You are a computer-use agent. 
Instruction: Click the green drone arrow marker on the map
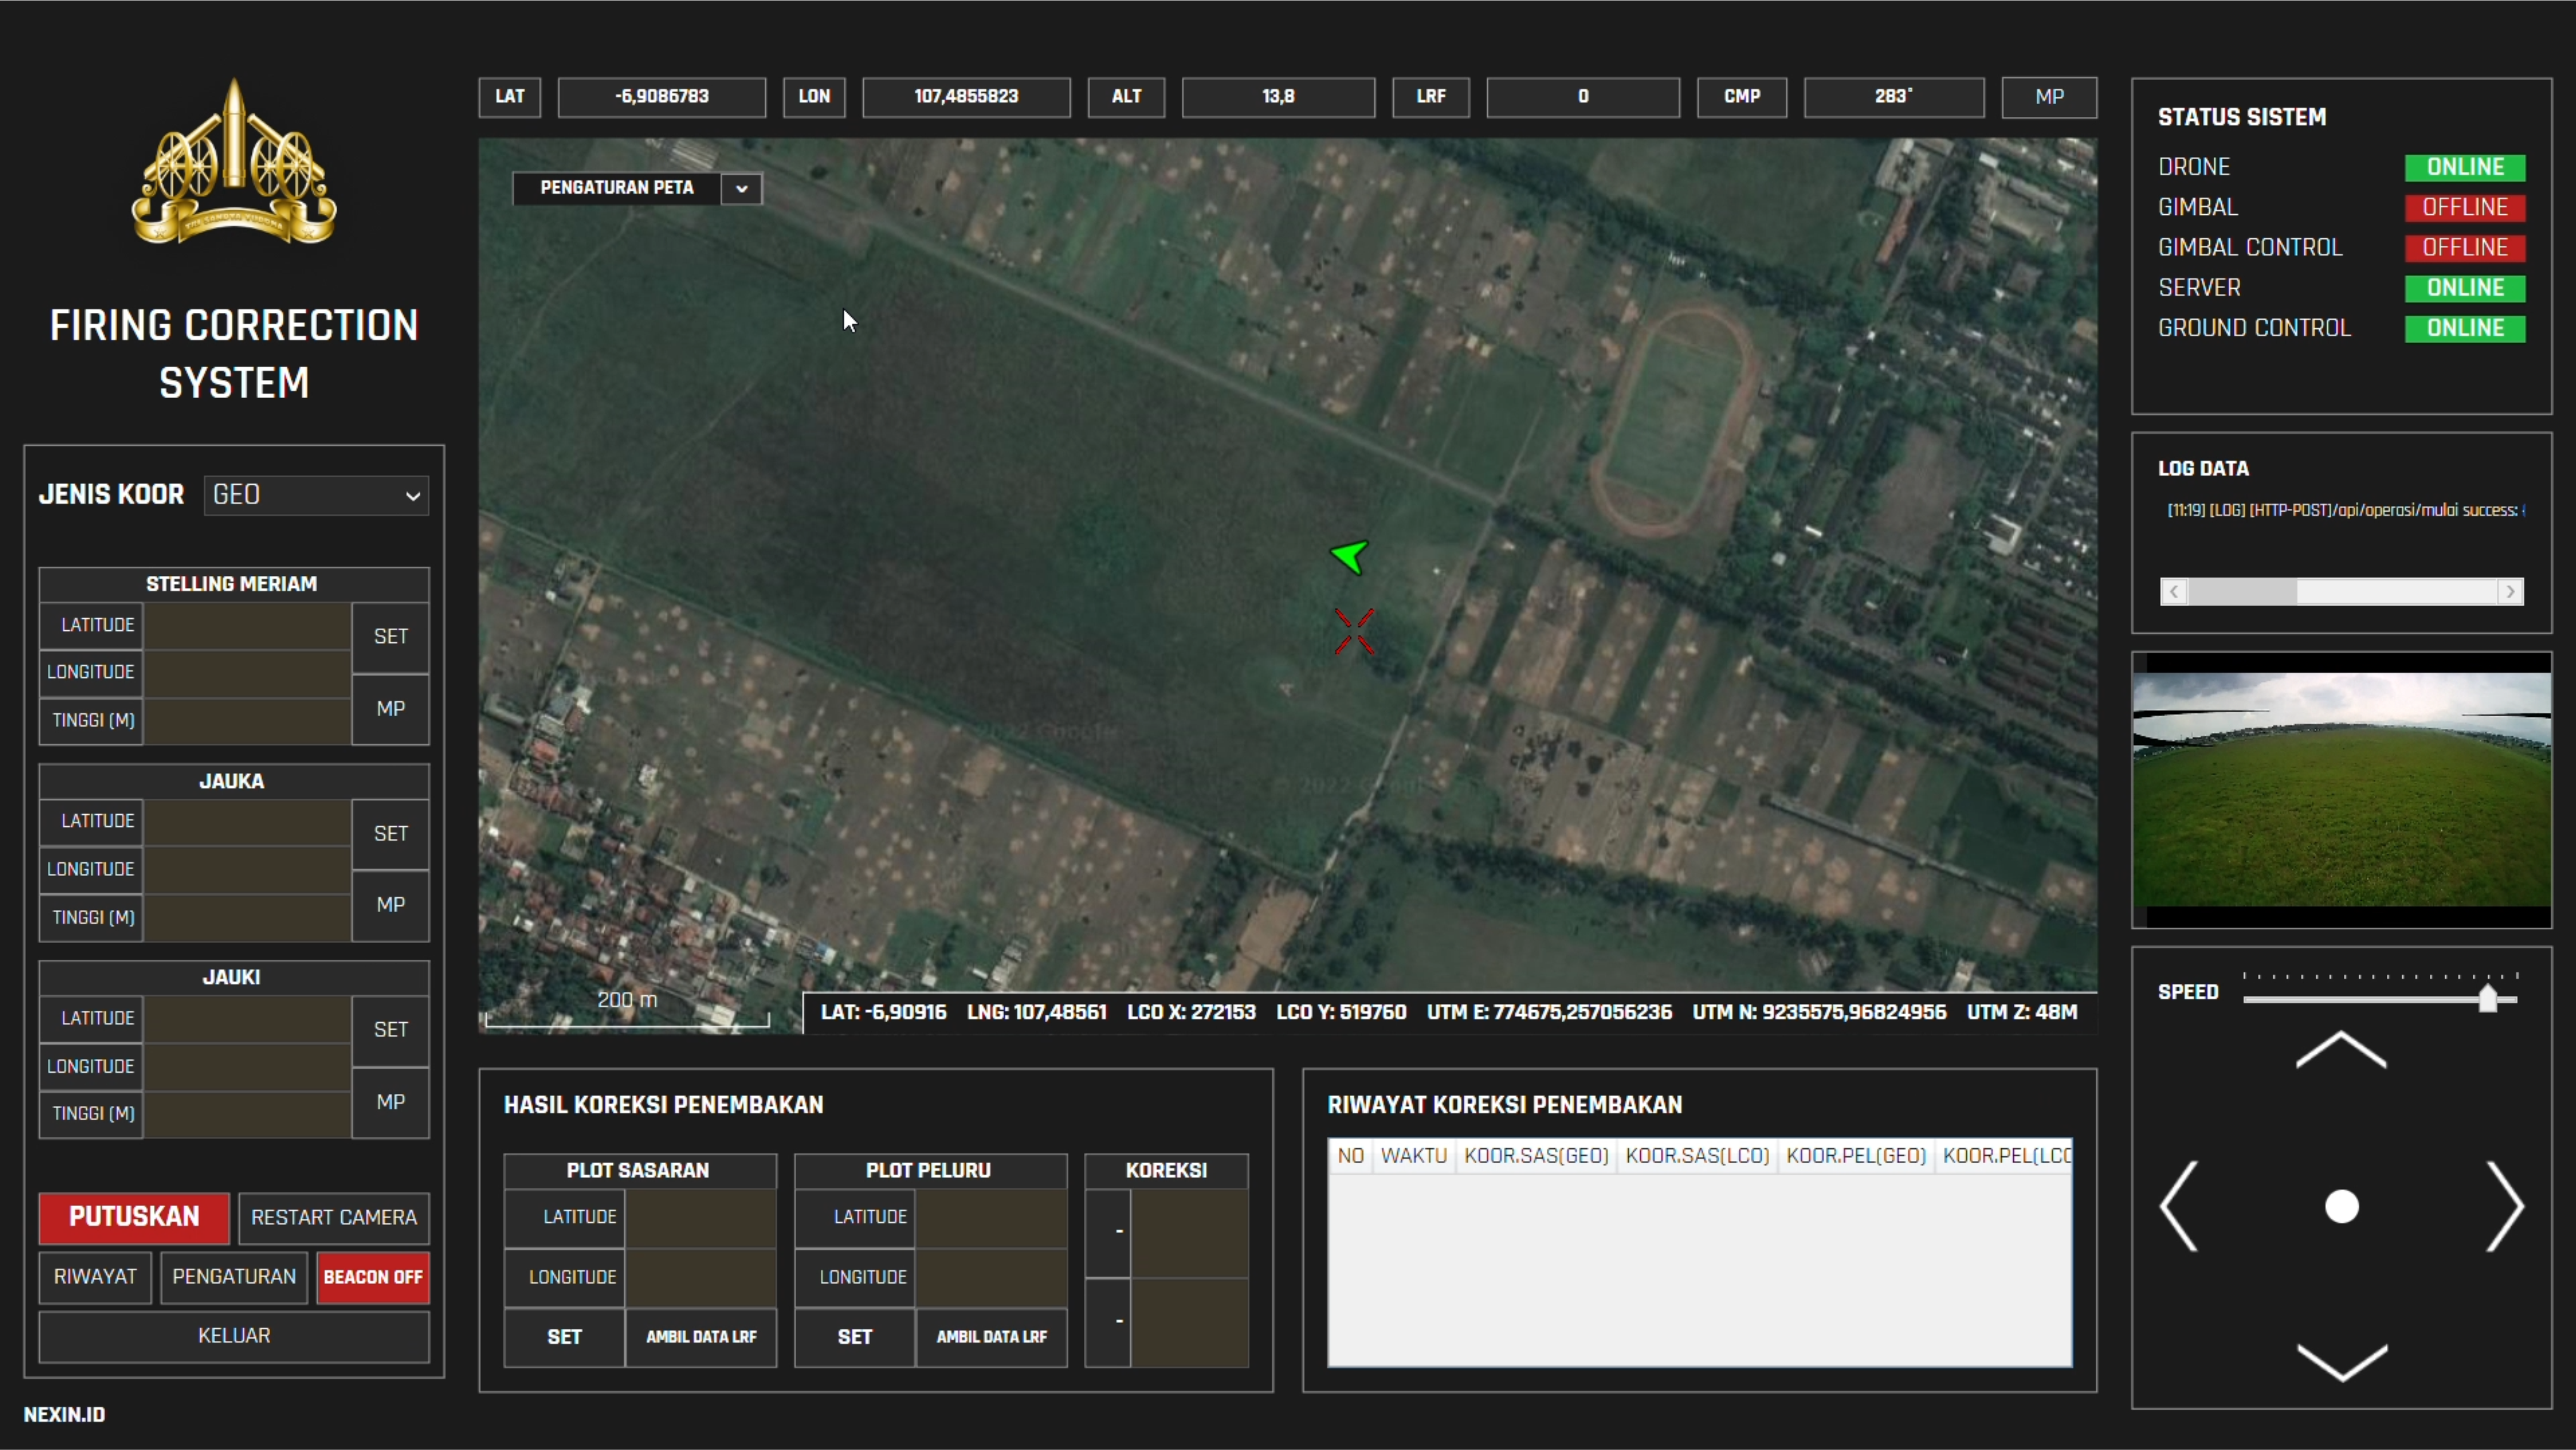[1350, 556]
